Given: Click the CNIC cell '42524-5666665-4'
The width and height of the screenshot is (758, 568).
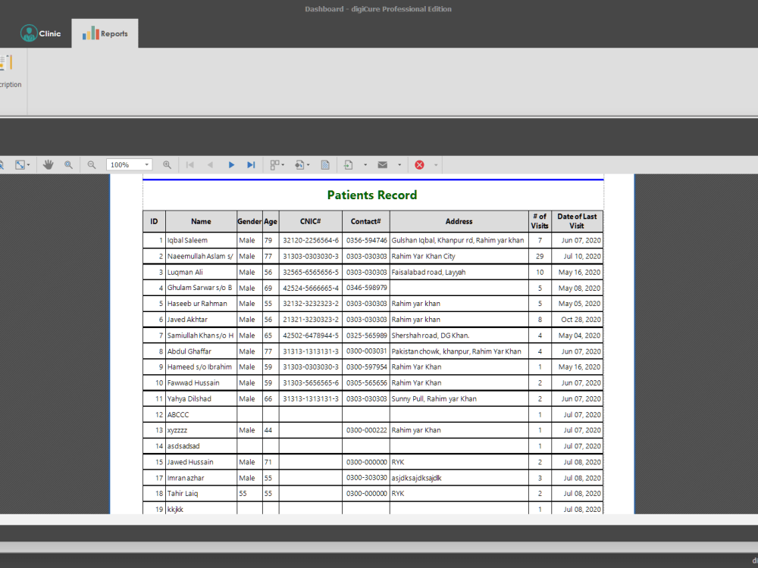Looking at the screenshot, I should [x=311, y=288].
